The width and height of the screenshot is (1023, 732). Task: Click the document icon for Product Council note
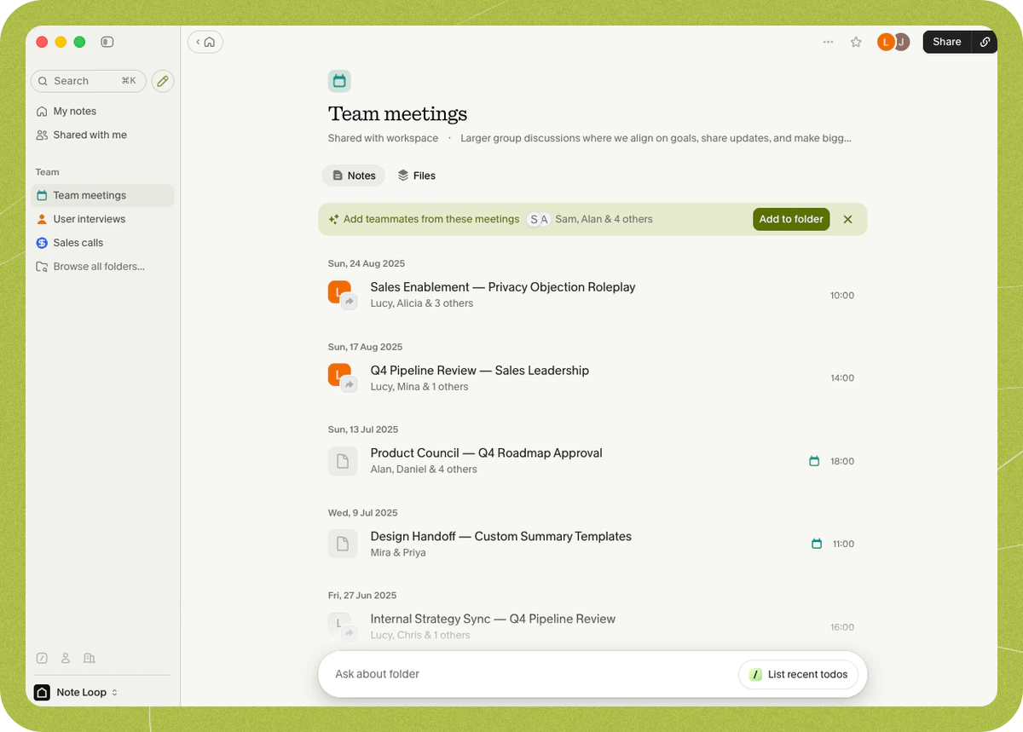coord(343,461)
